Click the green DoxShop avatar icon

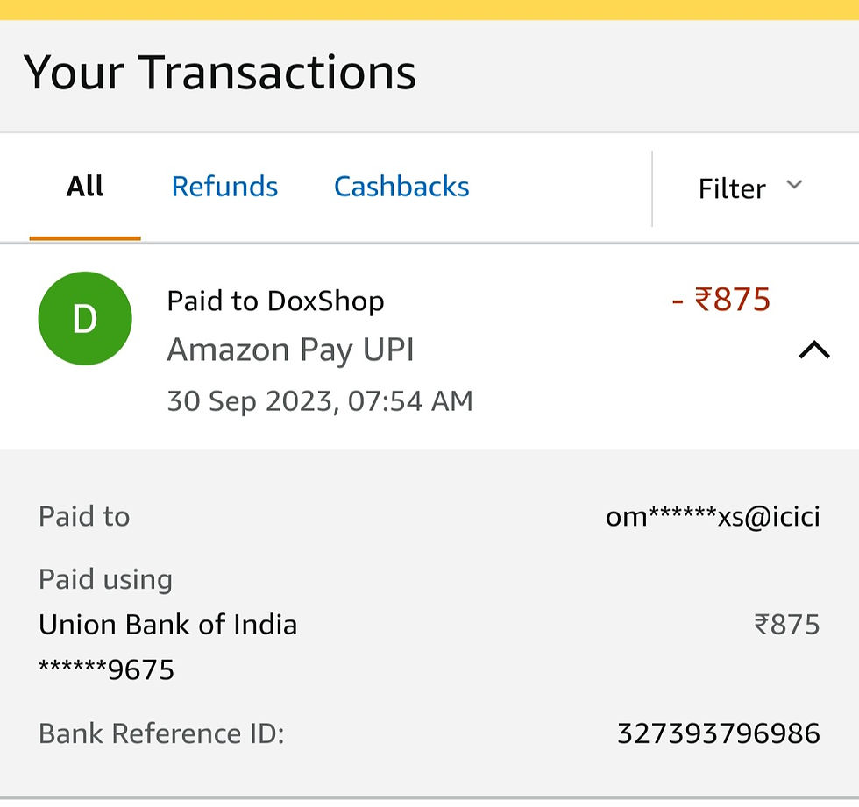click(x=85, y=318)
